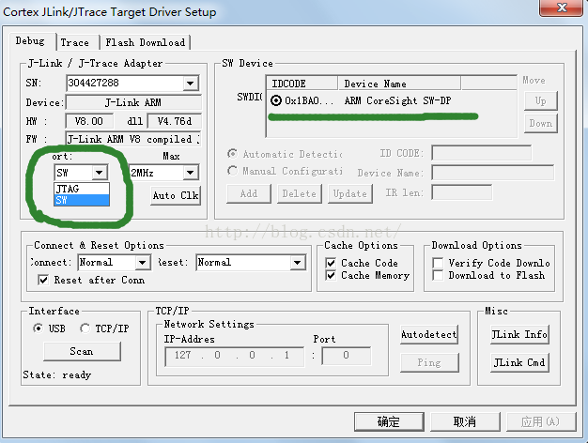Click the Scan button
Screen dimensions: 588x443
tap(82, 352)
